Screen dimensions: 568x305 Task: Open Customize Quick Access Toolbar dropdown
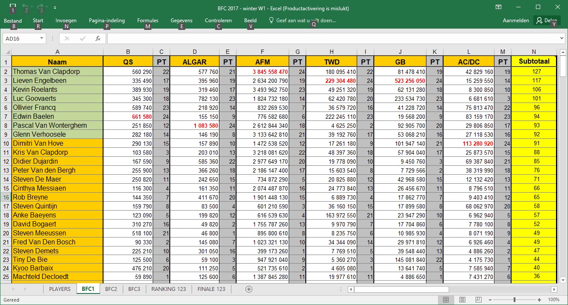click(55, 8)
